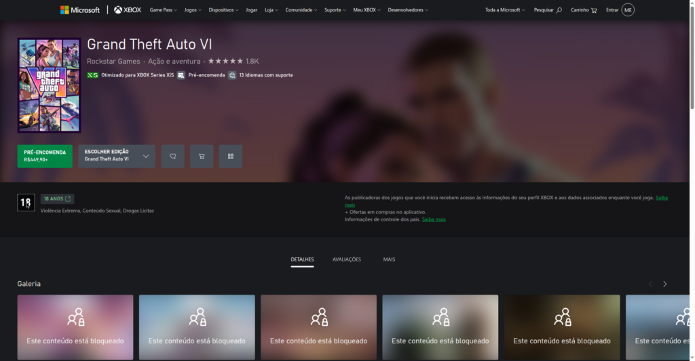Click Saiba mais for parental controls
Image resolution: width=695 pixels, height=361 pixels.
[434, 219]
